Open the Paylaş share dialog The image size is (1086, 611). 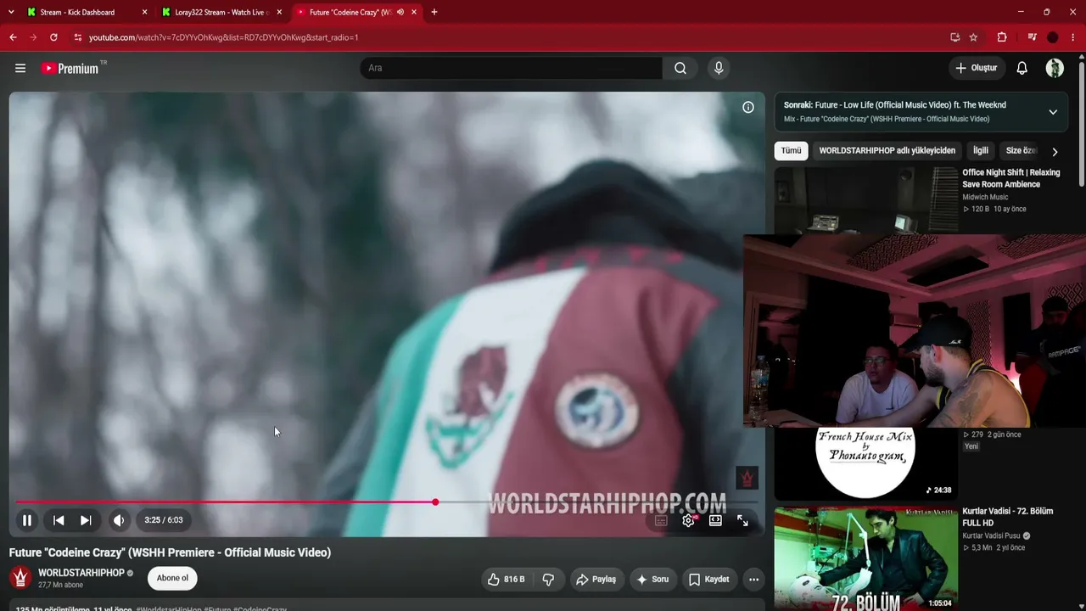[596, 580]
